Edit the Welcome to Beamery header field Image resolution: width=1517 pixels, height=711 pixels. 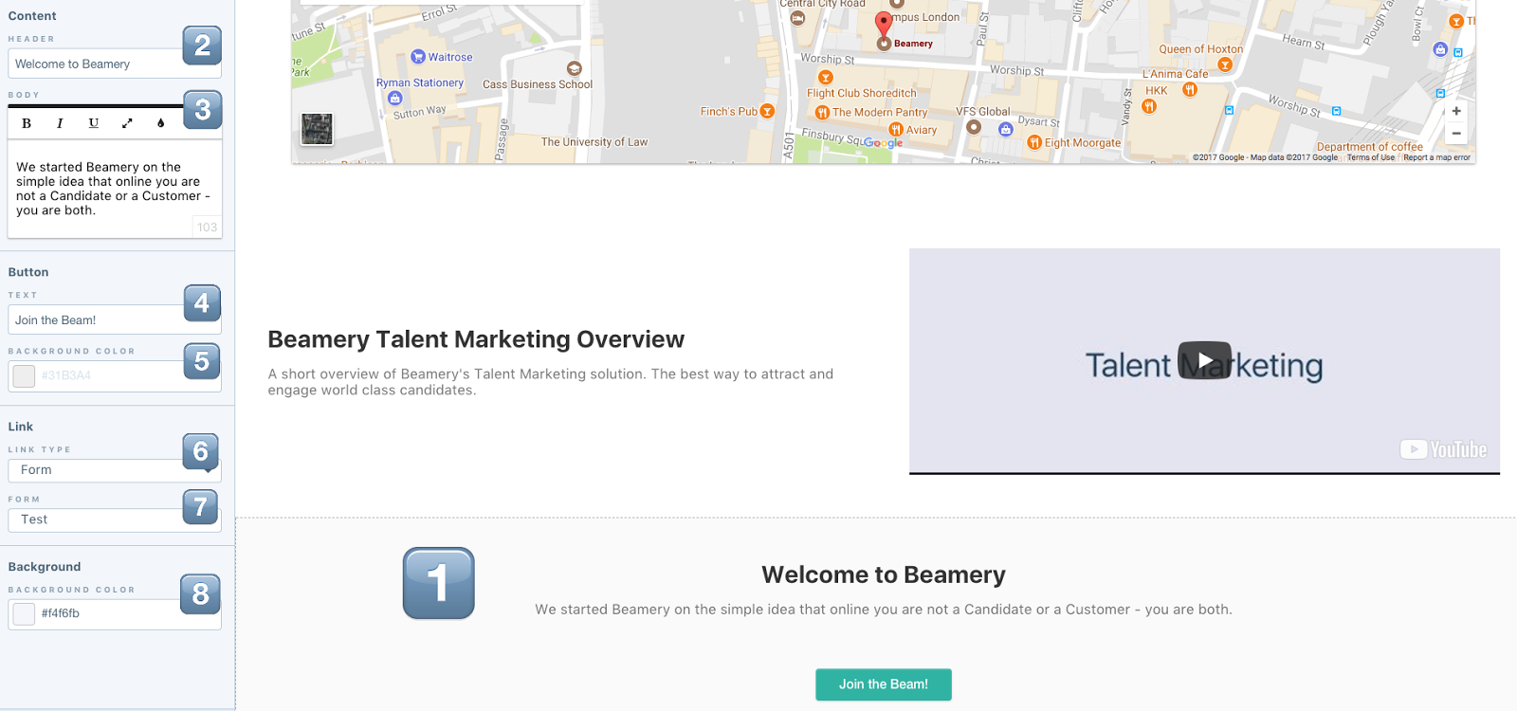pyautogui.click(x=115, y=64)
